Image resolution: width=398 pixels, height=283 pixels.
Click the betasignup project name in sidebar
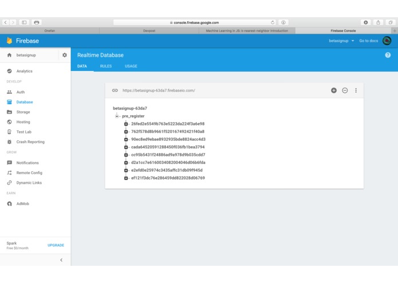tap(26, 55)
